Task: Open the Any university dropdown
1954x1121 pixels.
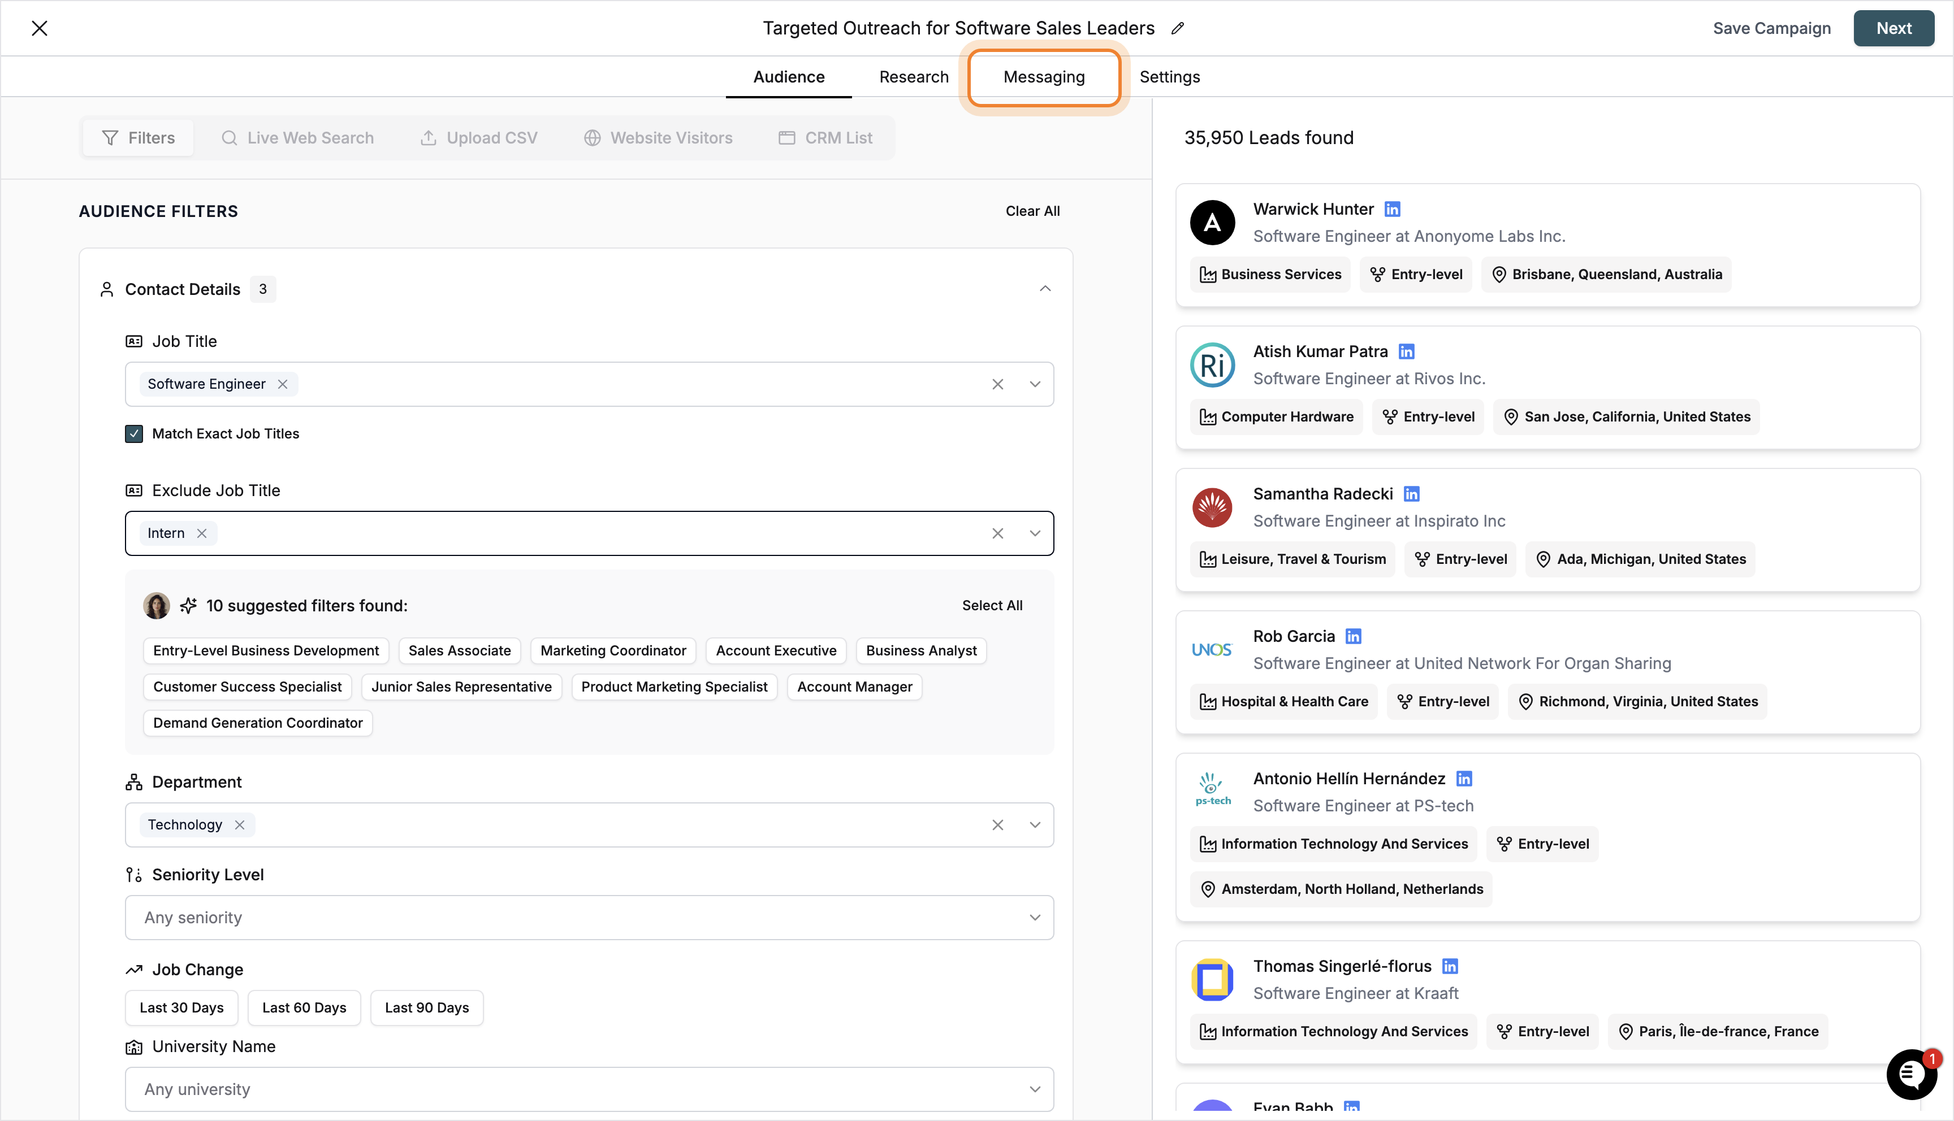Action: point(1035,1089)
